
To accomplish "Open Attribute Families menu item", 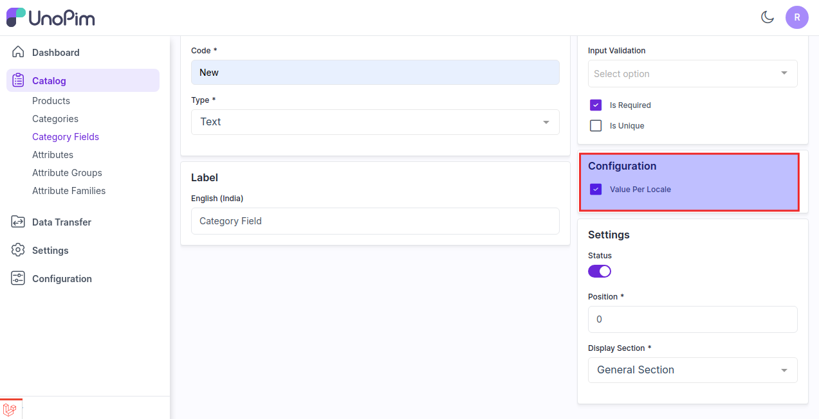I will click(69, 191).
